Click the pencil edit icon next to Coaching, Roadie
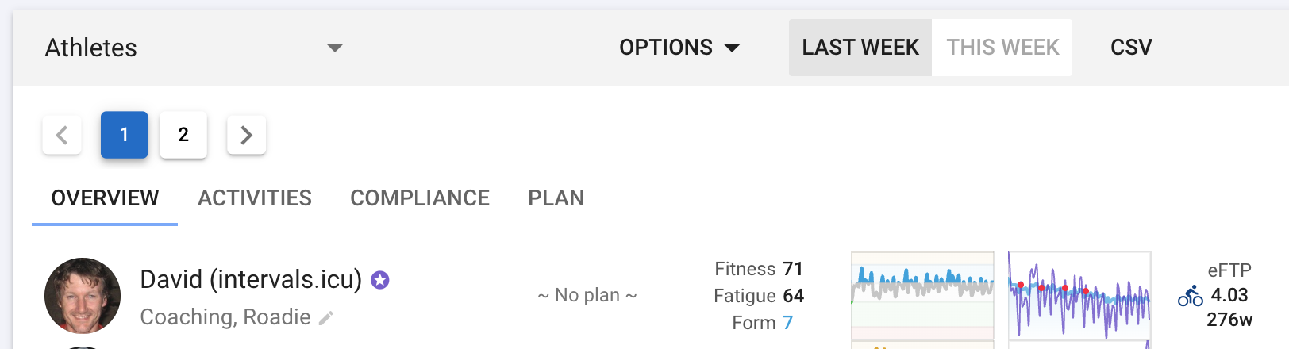The height and width of the screenshot is (349, 1289). [x=325, y=318]
